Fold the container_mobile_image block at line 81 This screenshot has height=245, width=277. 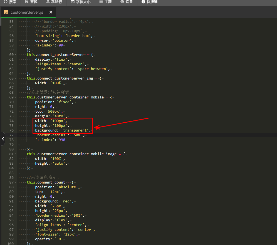tap(16, 154)
